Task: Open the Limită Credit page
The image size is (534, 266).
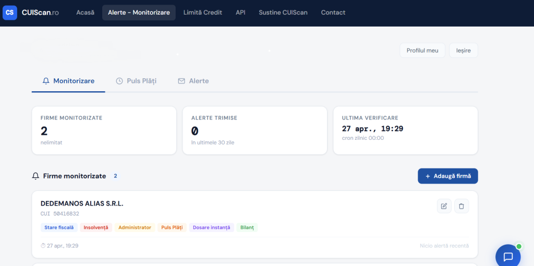Action: click(x=203, y=13)
